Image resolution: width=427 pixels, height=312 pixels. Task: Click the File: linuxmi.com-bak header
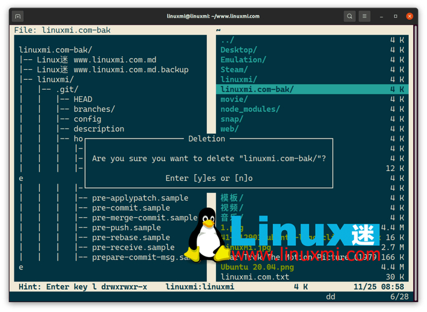(62, 30)
